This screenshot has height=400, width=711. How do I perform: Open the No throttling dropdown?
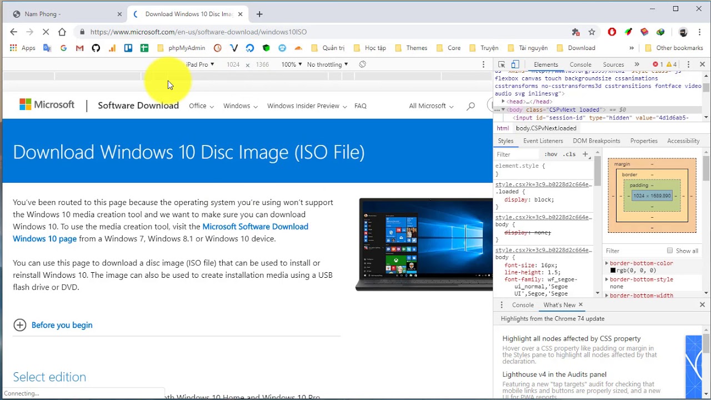pyautogui.click(x=328, y=64)
